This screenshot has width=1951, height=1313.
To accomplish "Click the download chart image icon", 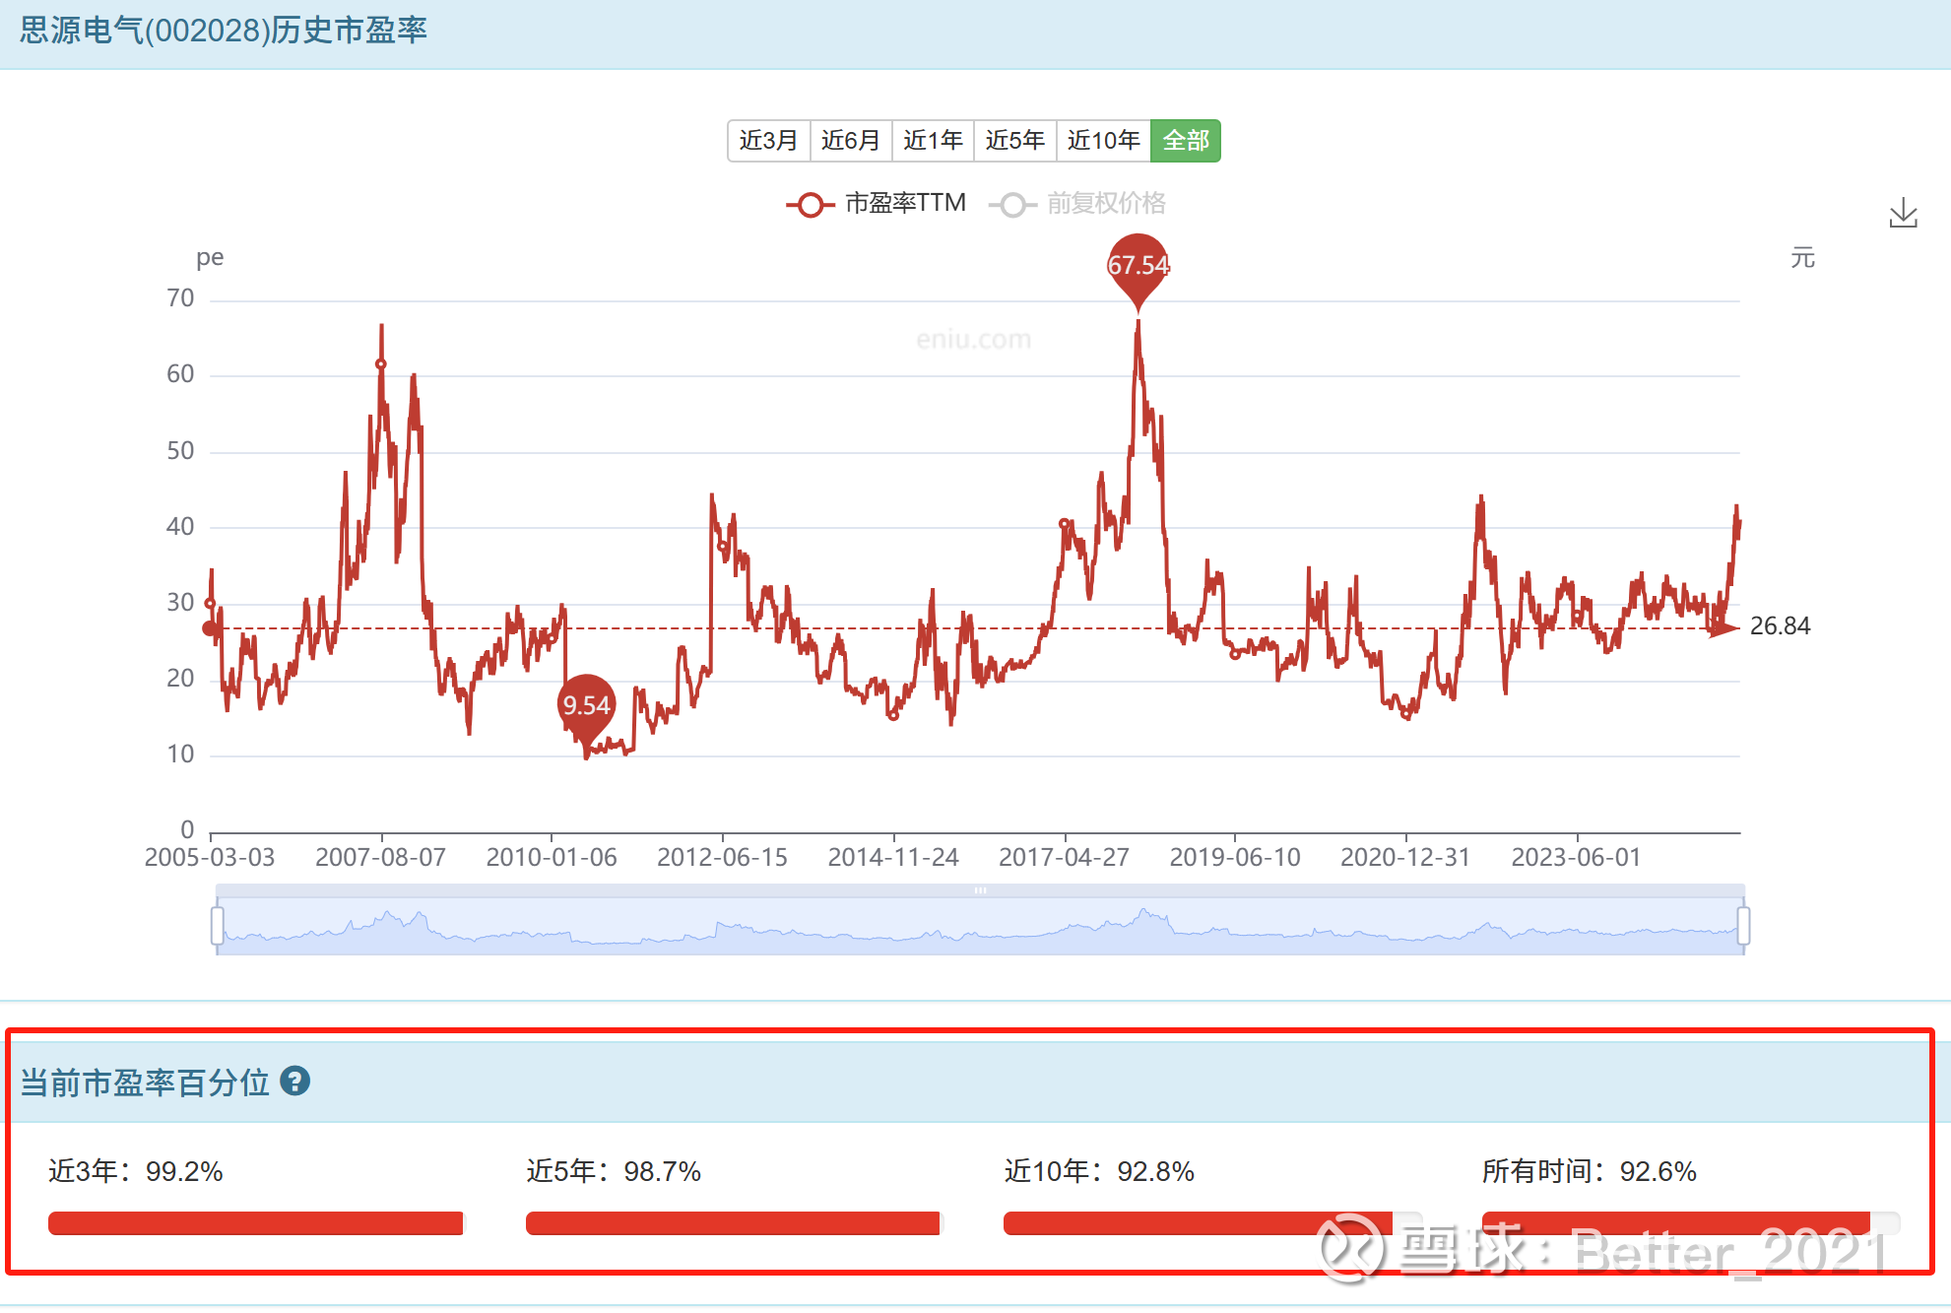I will pos(1903,213).
